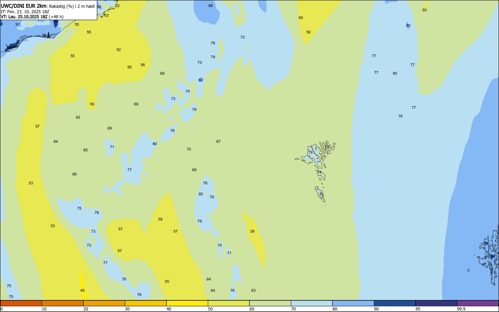
Task: Click the map value 66
Action: [74, 174]
